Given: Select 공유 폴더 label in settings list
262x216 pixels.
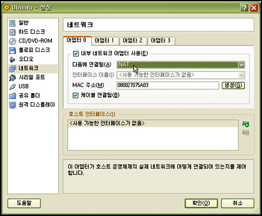Looking at the screenshot, I should [x=29, y=96].
